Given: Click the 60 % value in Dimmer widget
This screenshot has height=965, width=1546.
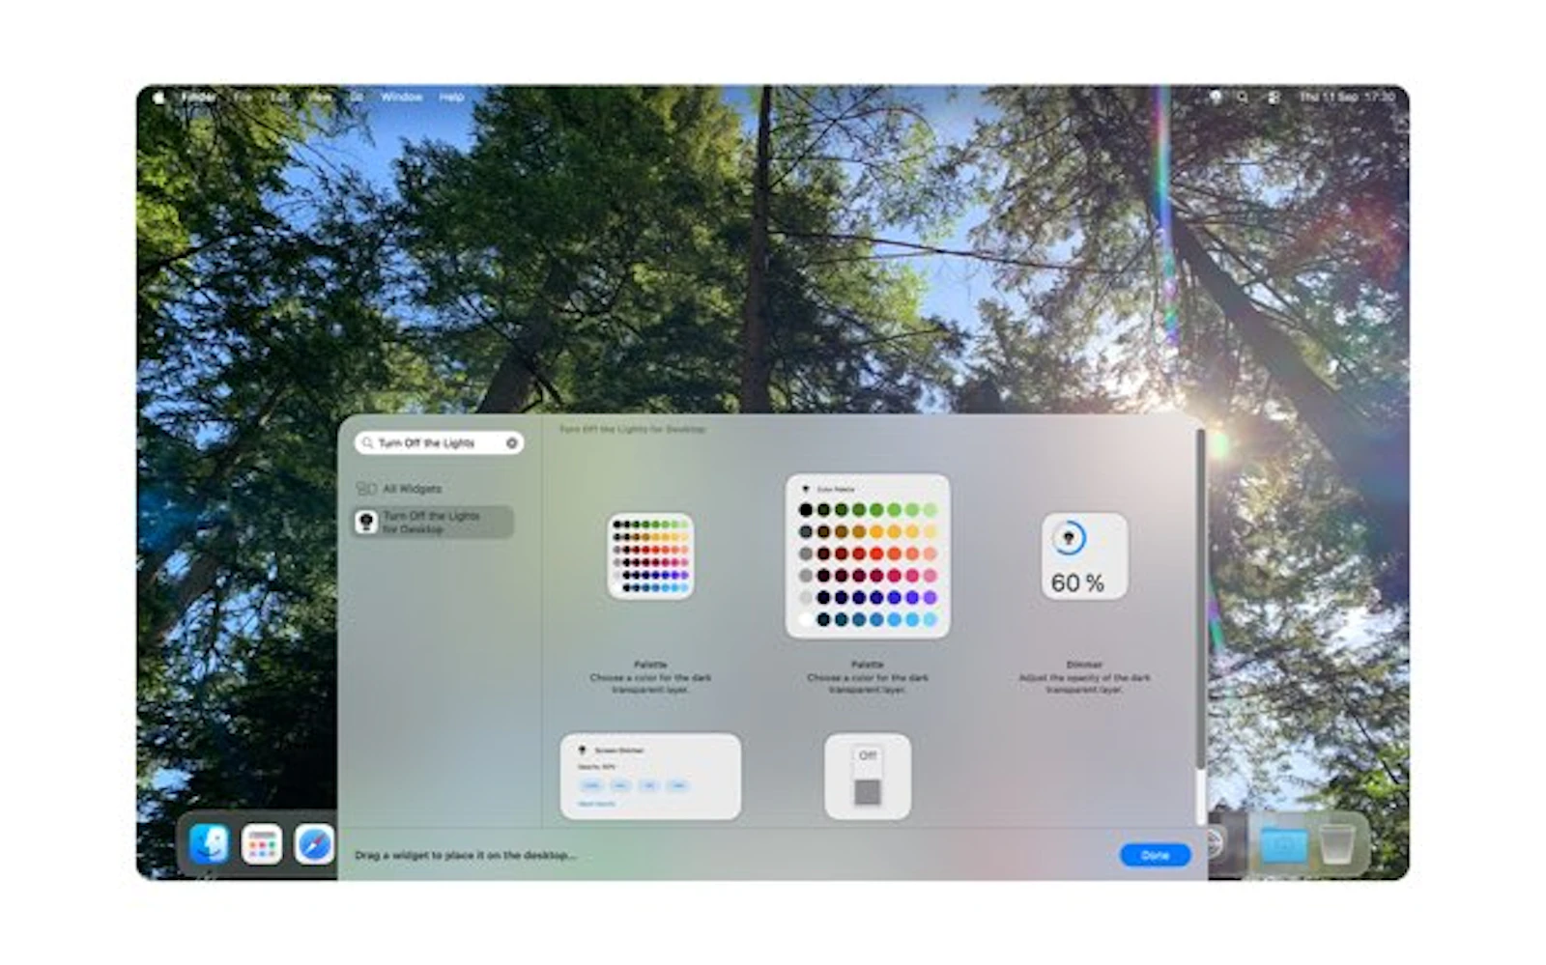Looking at the screenshot, I should 1077,583.
